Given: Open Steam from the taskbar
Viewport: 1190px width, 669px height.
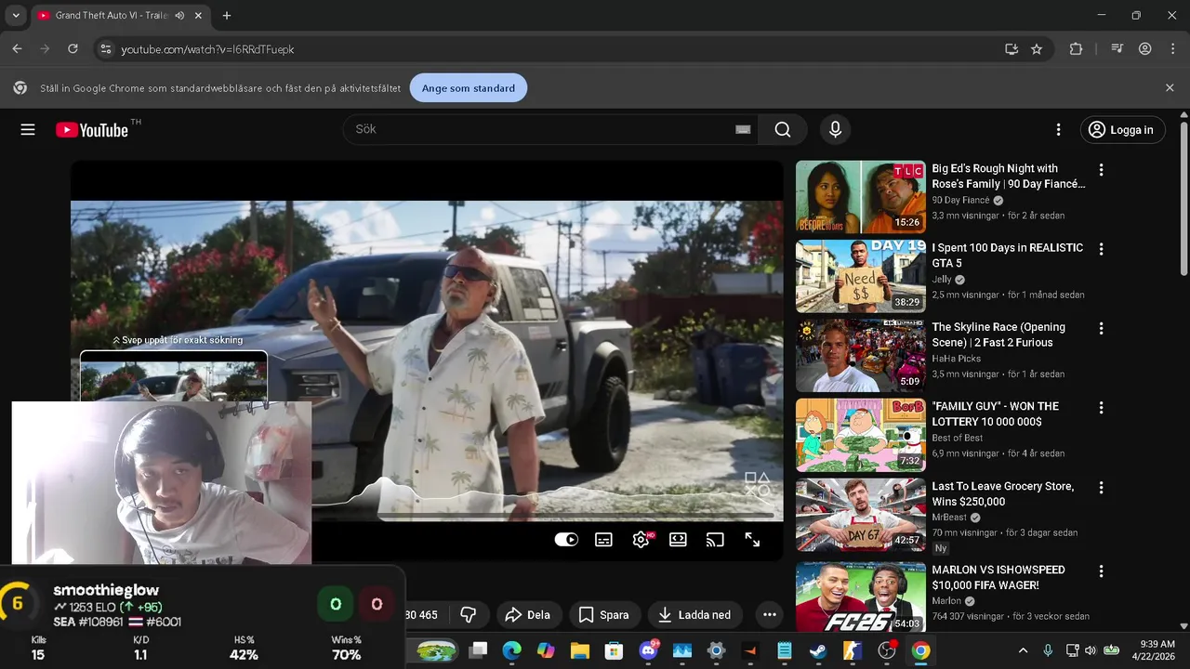Looking at the screenshot, I should 817,650.
